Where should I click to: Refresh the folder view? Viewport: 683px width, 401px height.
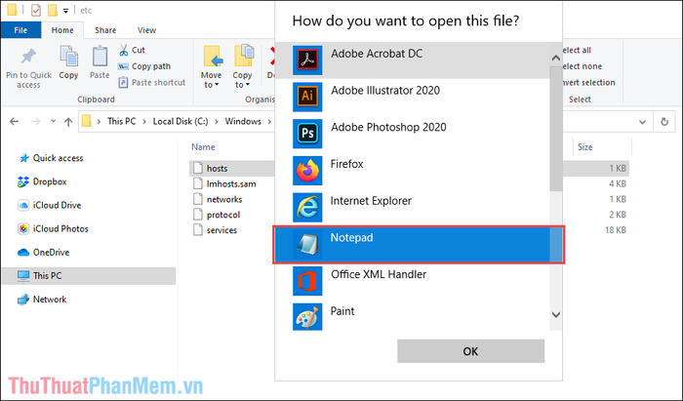pos(664,122)
